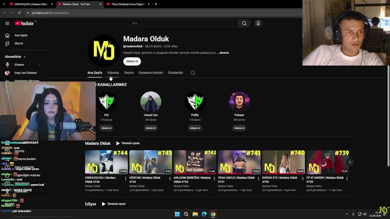This screenshot has width=390, height=219.
Task: Open the network icon in system tray
Action: coord(360,214)
